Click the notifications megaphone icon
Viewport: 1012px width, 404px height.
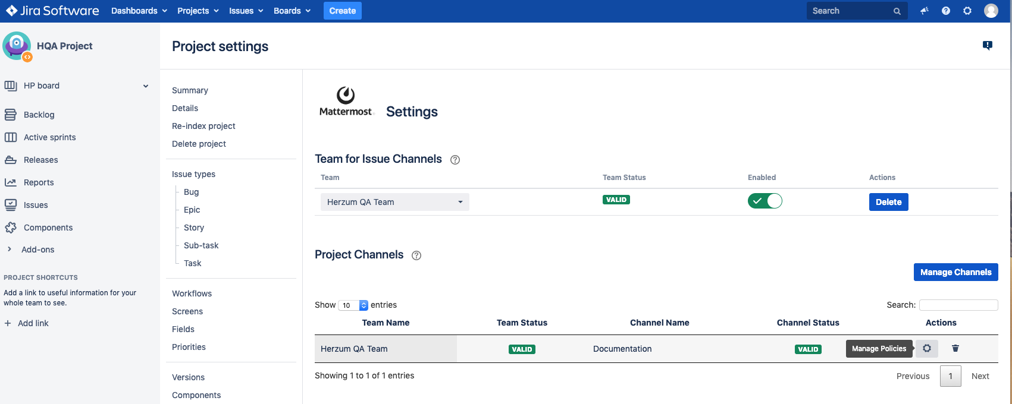pos(925,11)
